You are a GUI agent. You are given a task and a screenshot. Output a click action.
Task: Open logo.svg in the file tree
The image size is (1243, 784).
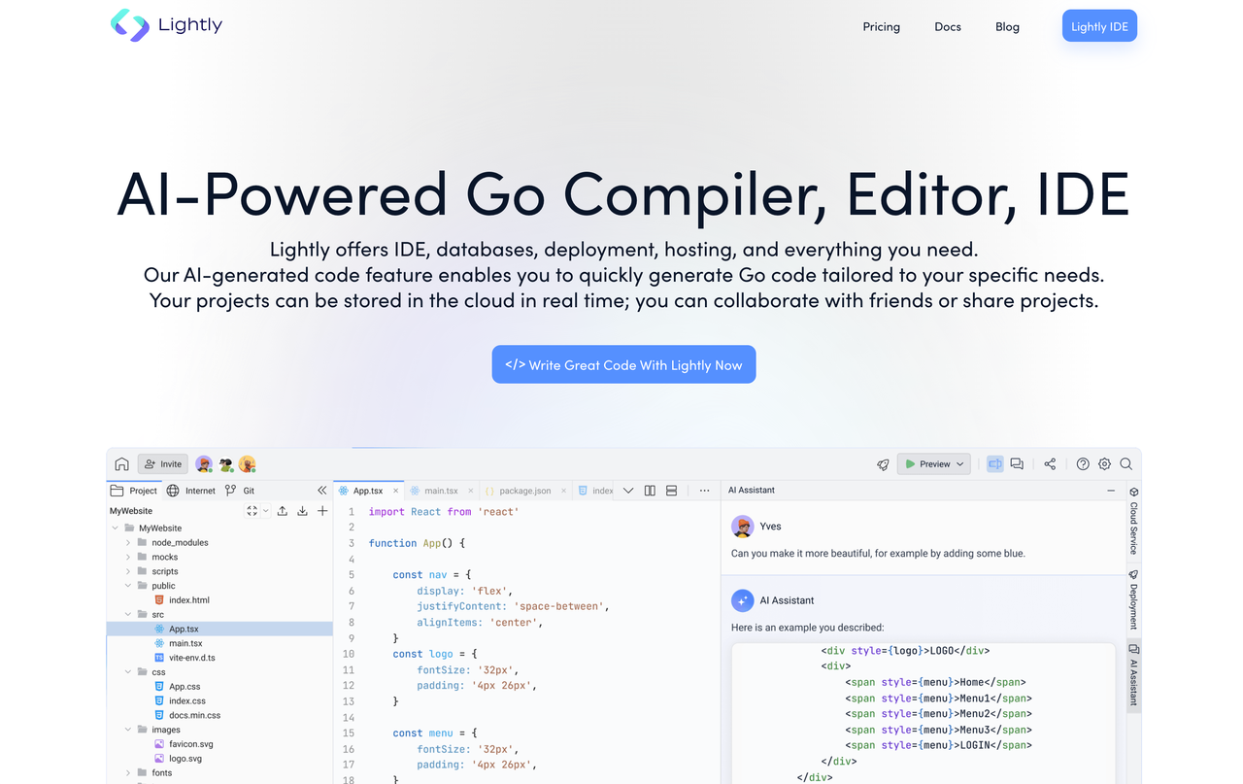tap(178, 758)
